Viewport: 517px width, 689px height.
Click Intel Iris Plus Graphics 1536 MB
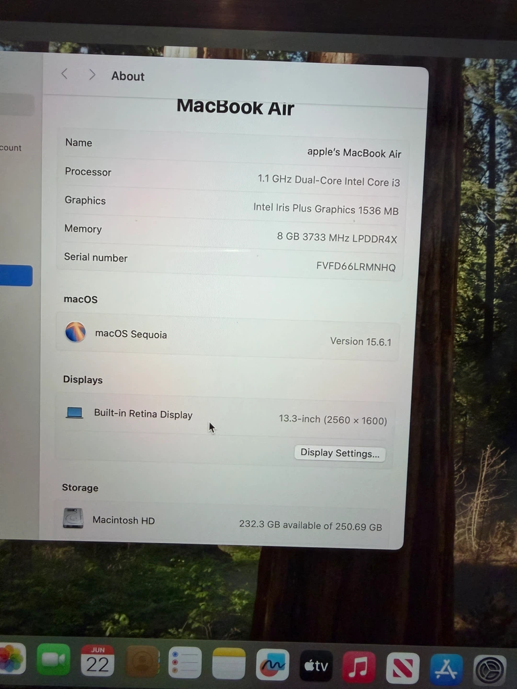tap(326, 209)
